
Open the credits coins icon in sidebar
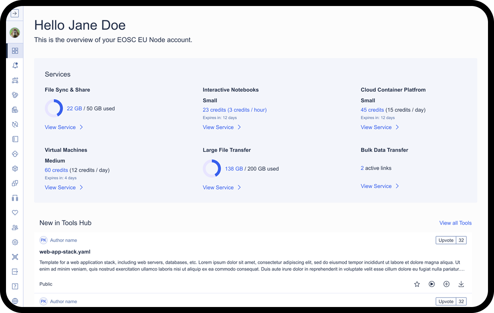click(x=15, y=95)
